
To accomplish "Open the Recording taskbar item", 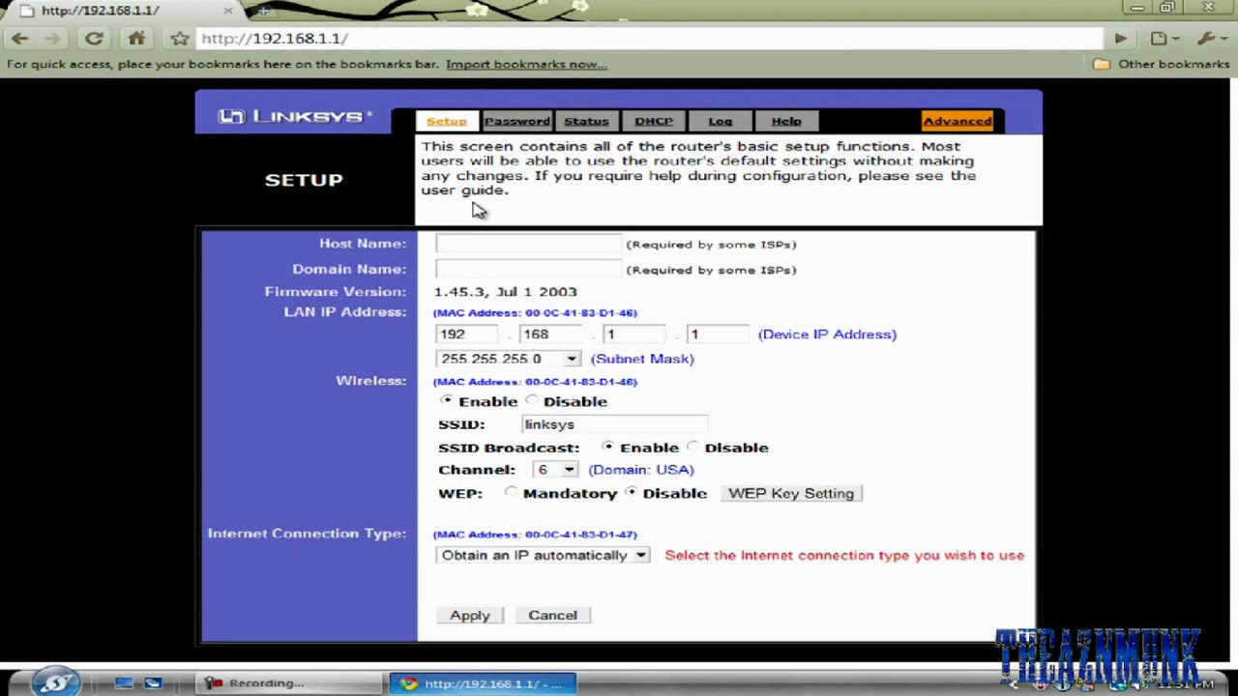I will tap(290, 683).
